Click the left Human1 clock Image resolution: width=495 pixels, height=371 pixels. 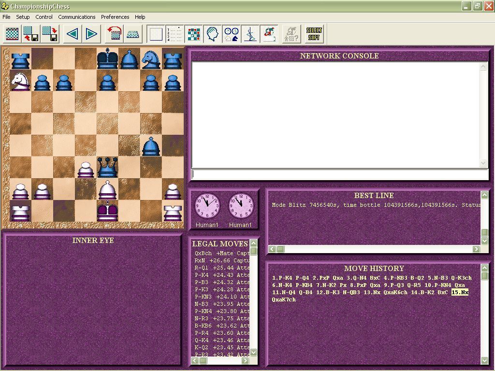tap(207, 205)
